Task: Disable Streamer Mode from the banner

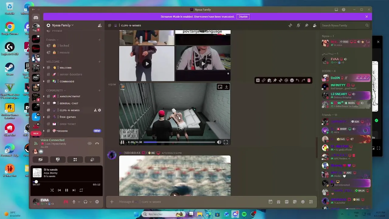Action: tap(243, 17)
